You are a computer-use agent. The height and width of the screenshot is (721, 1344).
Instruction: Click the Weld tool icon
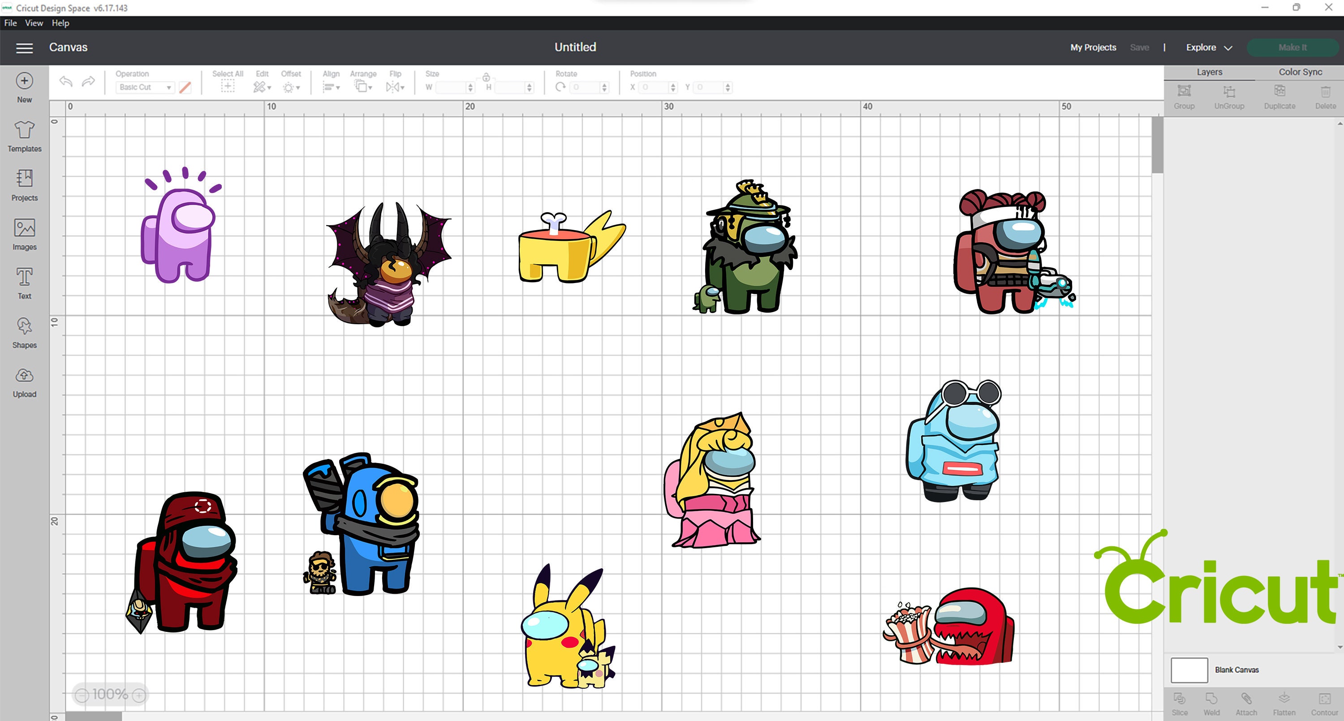(1211, 698)
